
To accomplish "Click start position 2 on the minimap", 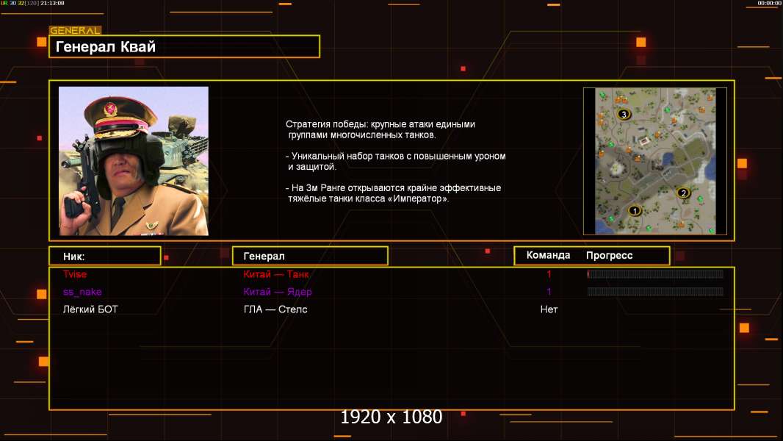I will coord(683,193).
